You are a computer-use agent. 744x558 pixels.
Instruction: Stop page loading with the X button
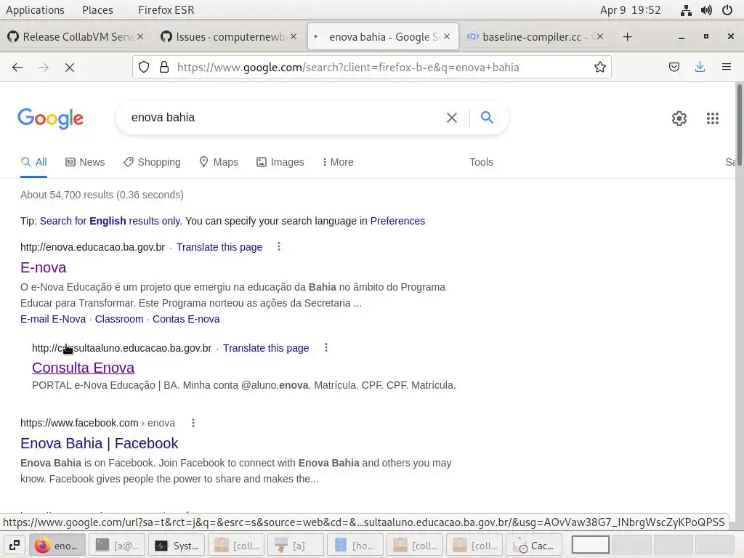[x=70, y=68]
